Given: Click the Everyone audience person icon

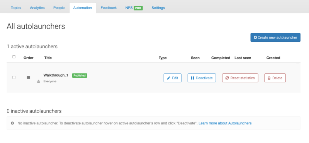Looking at the screenshot, I should (x=38, y=81).
